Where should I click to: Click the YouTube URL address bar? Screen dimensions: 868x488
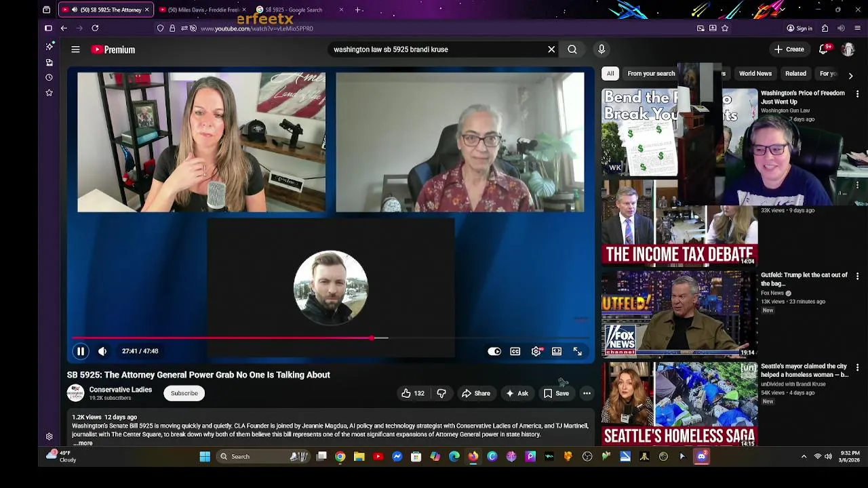434,28
